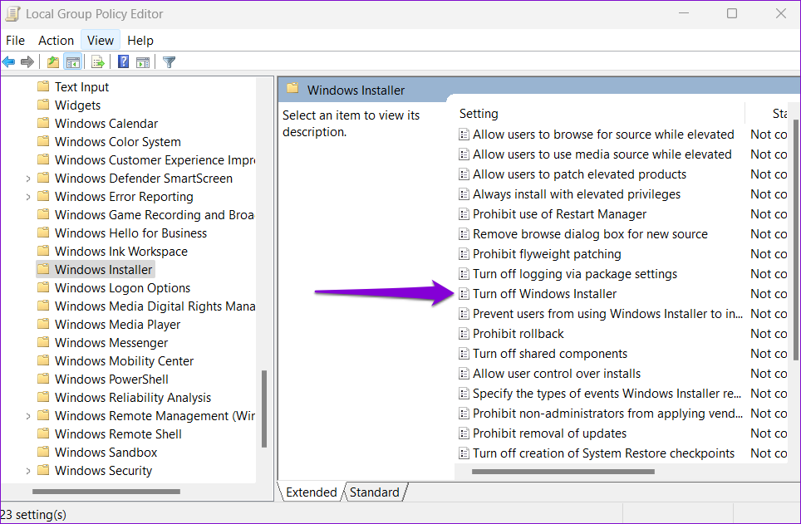Expand the Windows Error Reporting folder
Viewport: 801px width, 524px height.
point(28,197)
